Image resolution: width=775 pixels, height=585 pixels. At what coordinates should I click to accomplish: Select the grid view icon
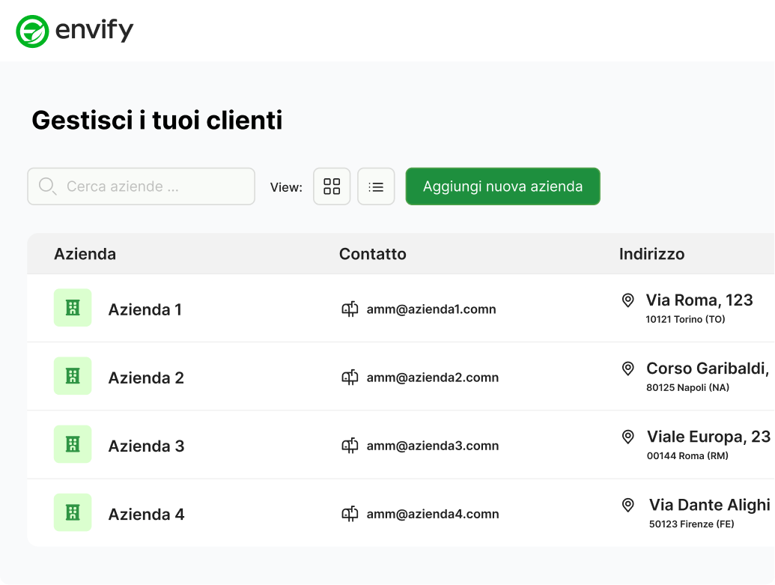point(332,186)
